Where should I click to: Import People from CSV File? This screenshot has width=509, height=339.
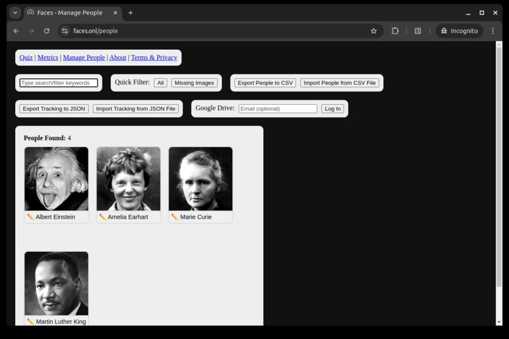[340, 83]
